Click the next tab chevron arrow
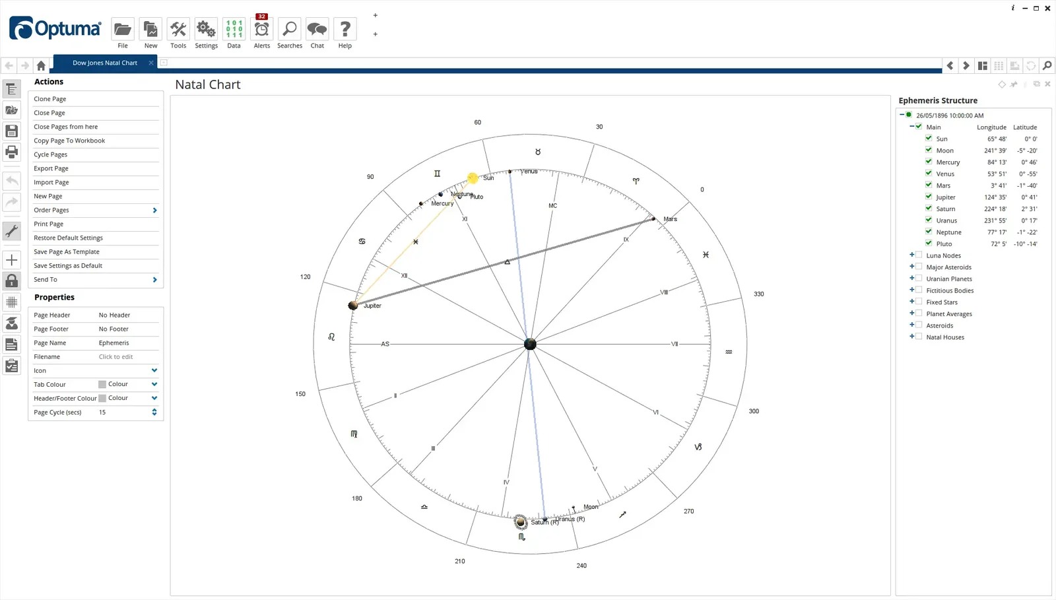 click(966, 65)
